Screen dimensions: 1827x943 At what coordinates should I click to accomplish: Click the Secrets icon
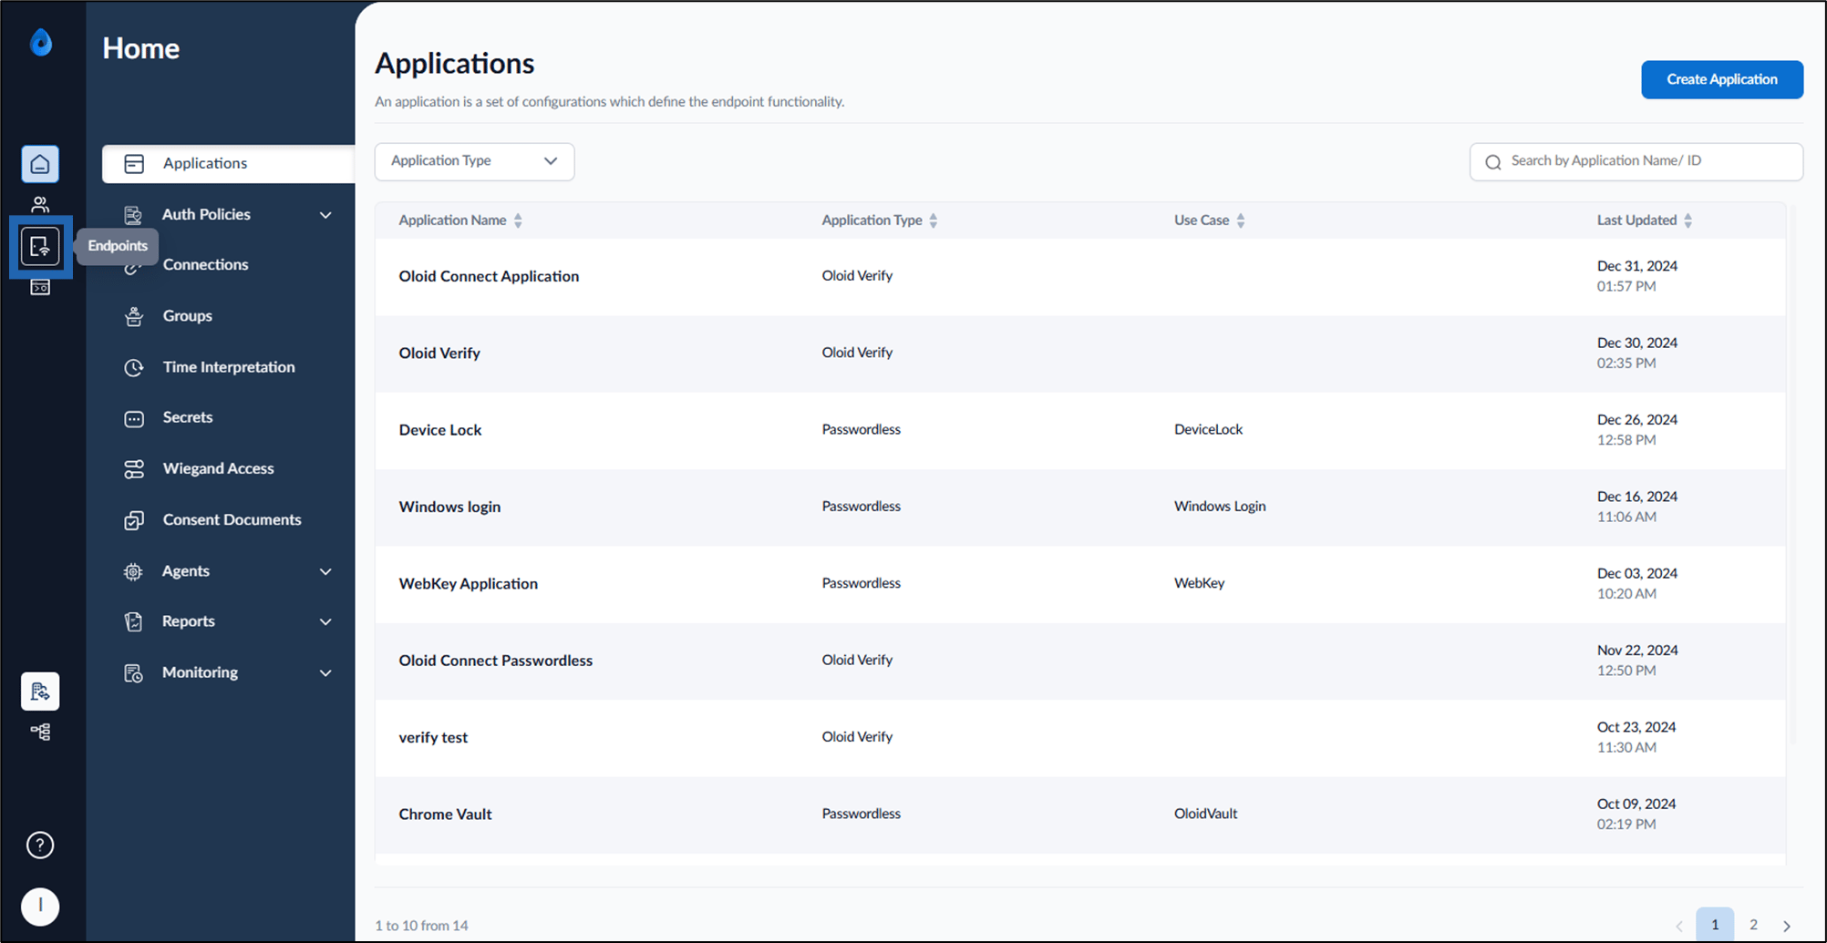(134, 418)
